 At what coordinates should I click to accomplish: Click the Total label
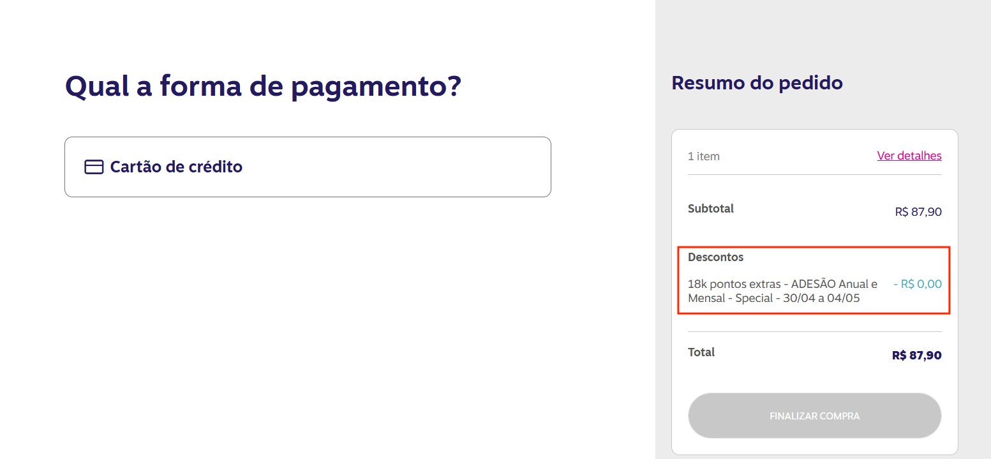[701, 352]
